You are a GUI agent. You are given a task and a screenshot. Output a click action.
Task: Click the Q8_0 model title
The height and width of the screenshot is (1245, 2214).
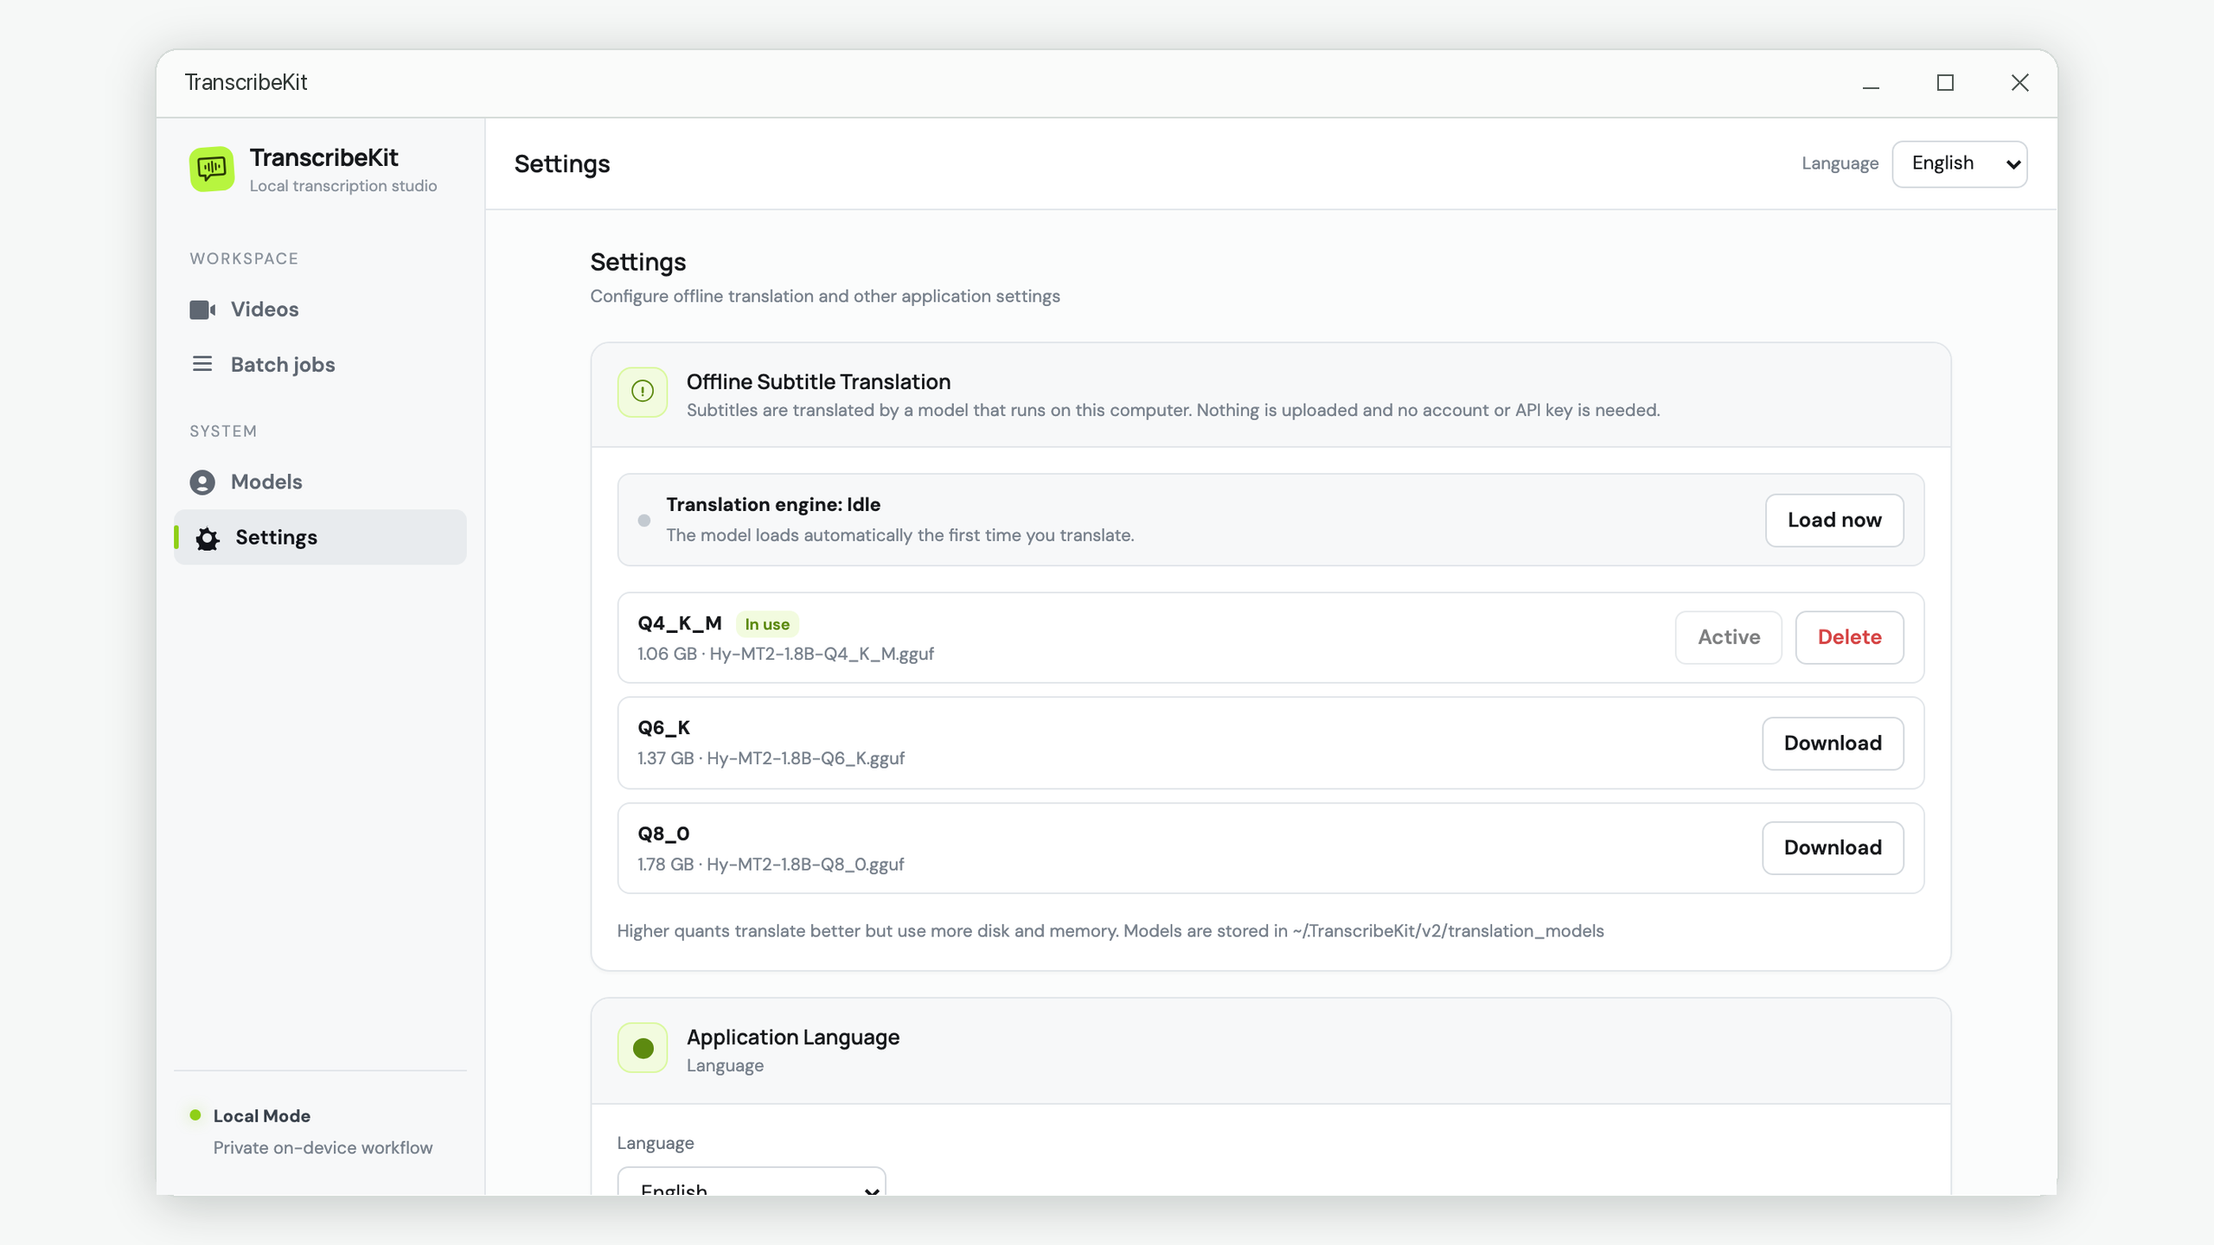(663, 834)
